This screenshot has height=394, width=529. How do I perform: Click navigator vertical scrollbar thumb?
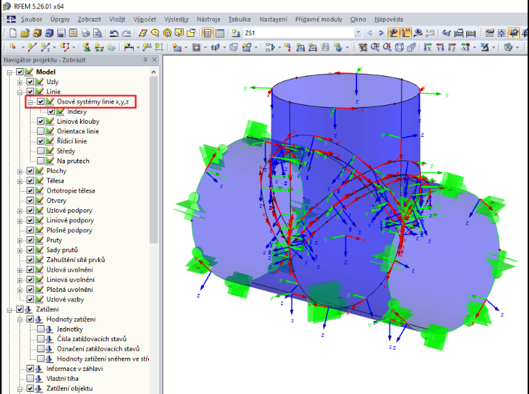(154, 159)
